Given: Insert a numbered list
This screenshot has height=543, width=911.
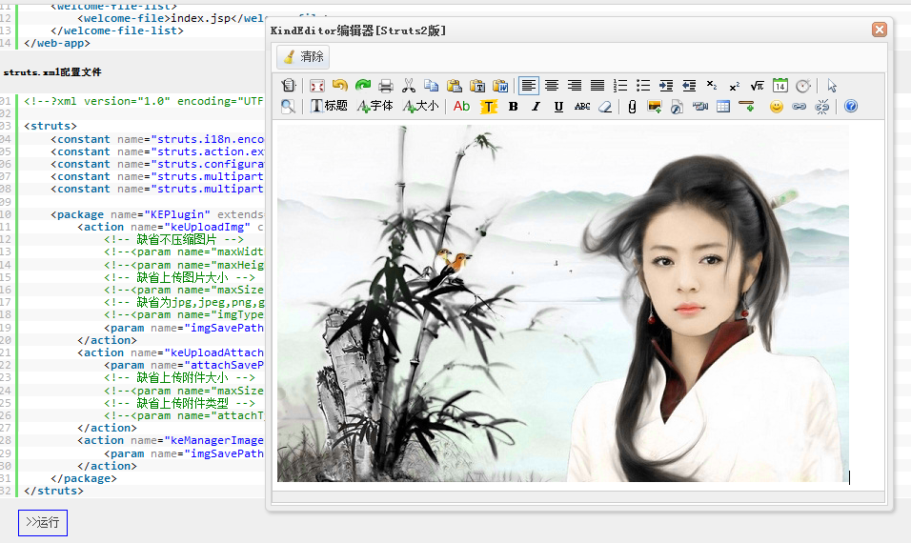Looking at the screenshot, I should pyautogui.click(x=620, y=86).
